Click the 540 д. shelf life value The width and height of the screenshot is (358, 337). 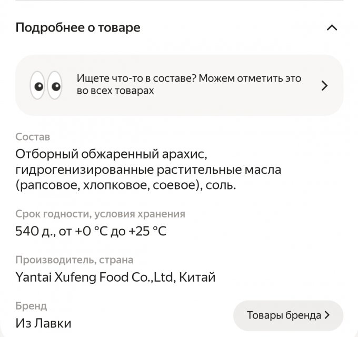(91, 231)
